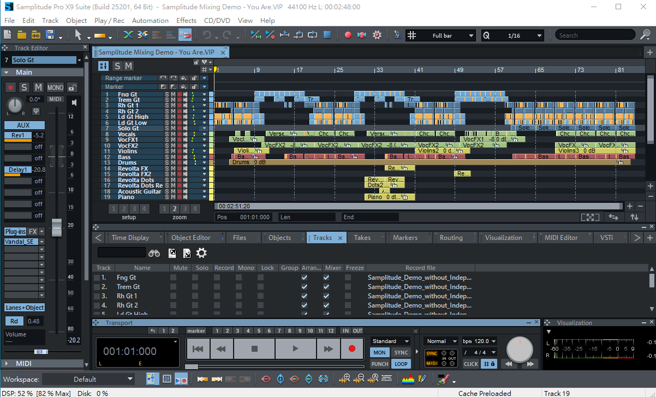Enable CLICK metronome in transport
The height and width of the screenshot is (397, 656).
coord(471,364)
